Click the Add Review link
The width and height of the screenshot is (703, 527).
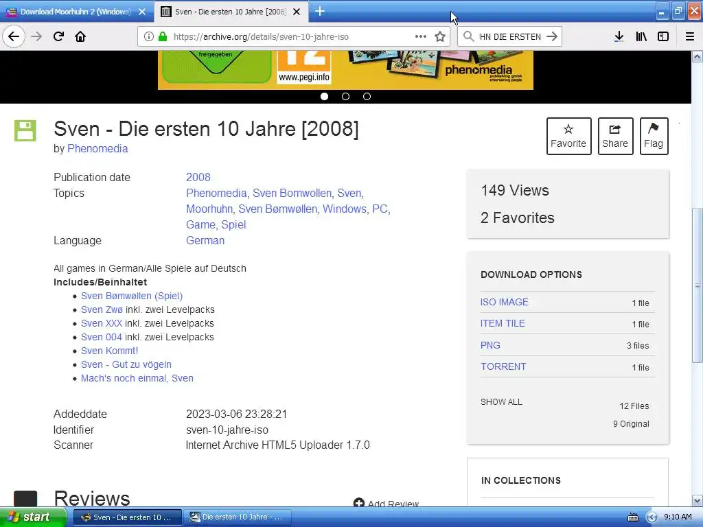pos(393,503)
